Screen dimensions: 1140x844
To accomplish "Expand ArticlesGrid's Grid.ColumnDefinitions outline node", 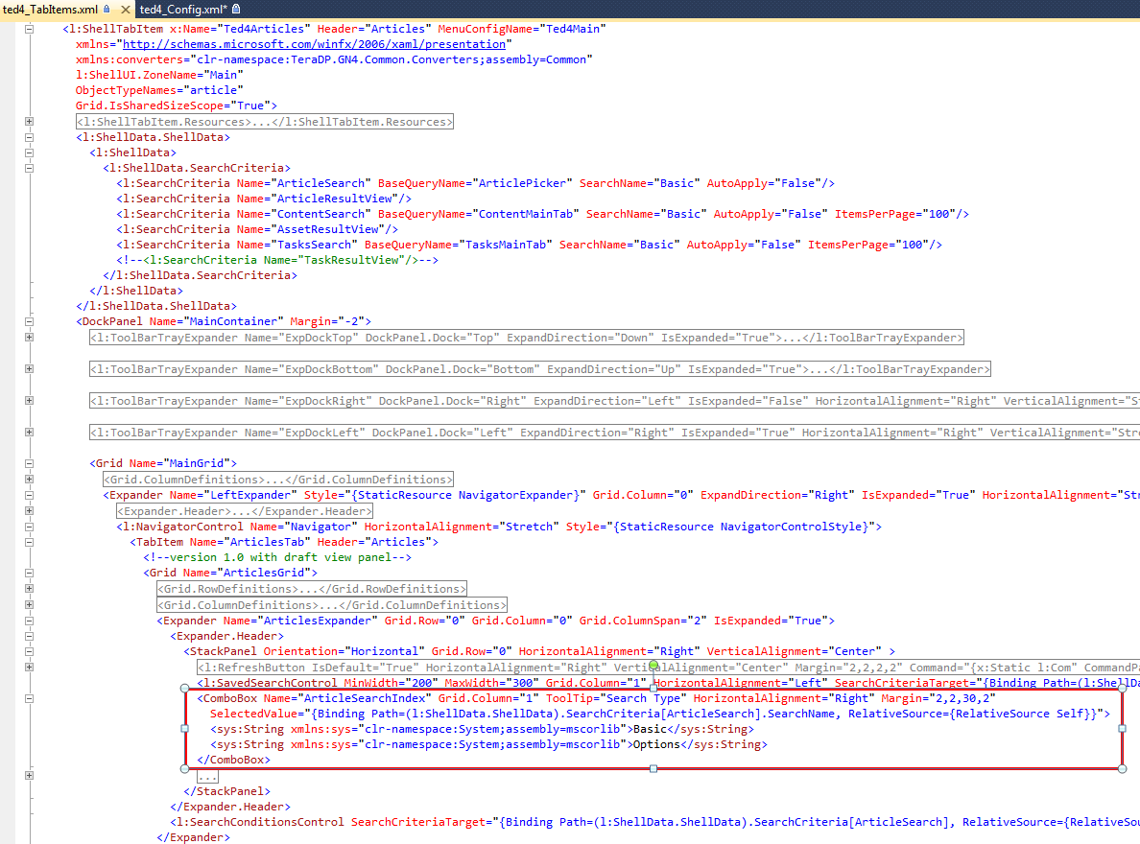I will pyautogui.click(x=29, y=605).
